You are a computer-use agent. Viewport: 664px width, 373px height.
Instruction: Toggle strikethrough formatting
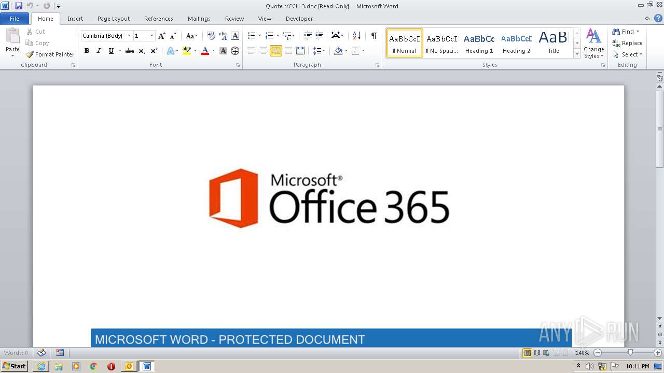(130, 51)
